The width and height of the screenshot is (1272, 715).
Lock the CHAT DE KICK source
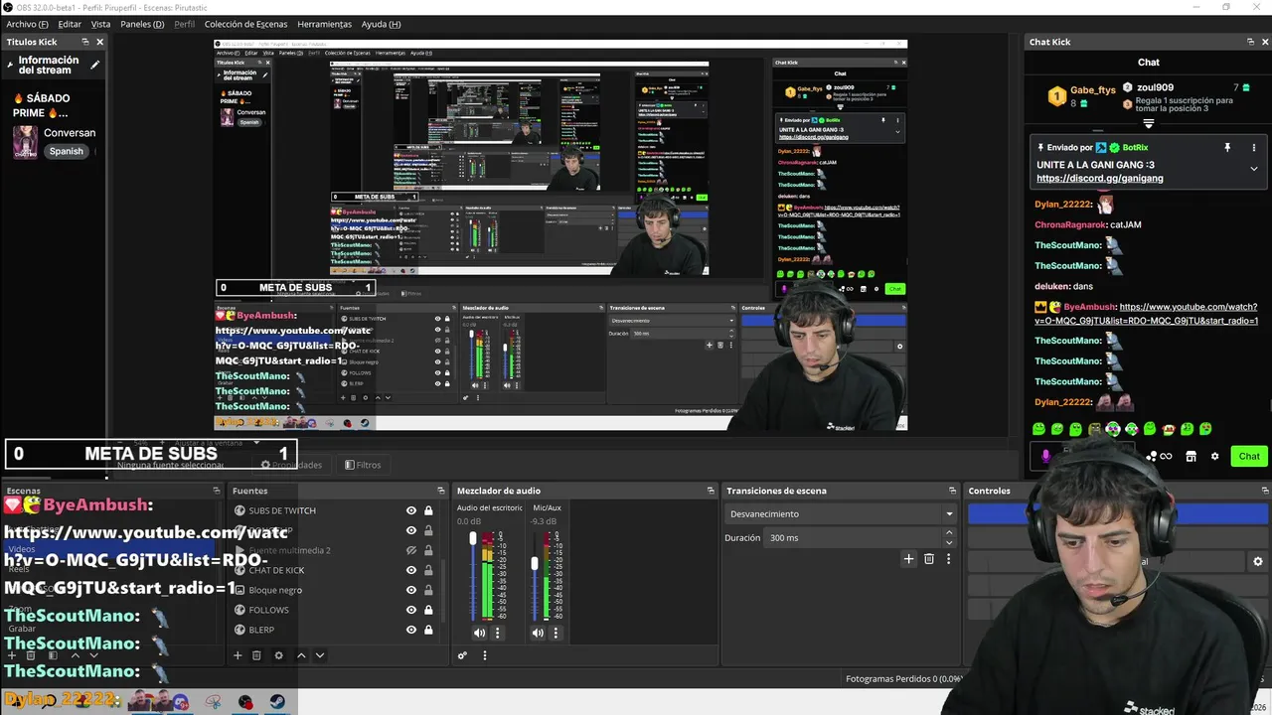428,570
